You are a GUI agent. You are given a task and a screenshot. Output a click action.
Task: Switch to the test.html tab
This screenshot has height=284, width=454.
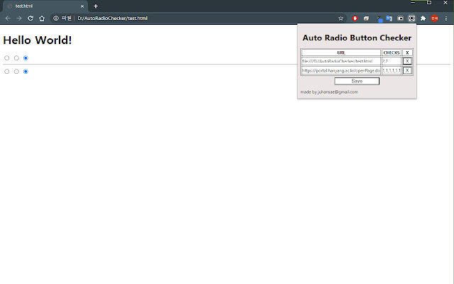[x=43, y=6]
